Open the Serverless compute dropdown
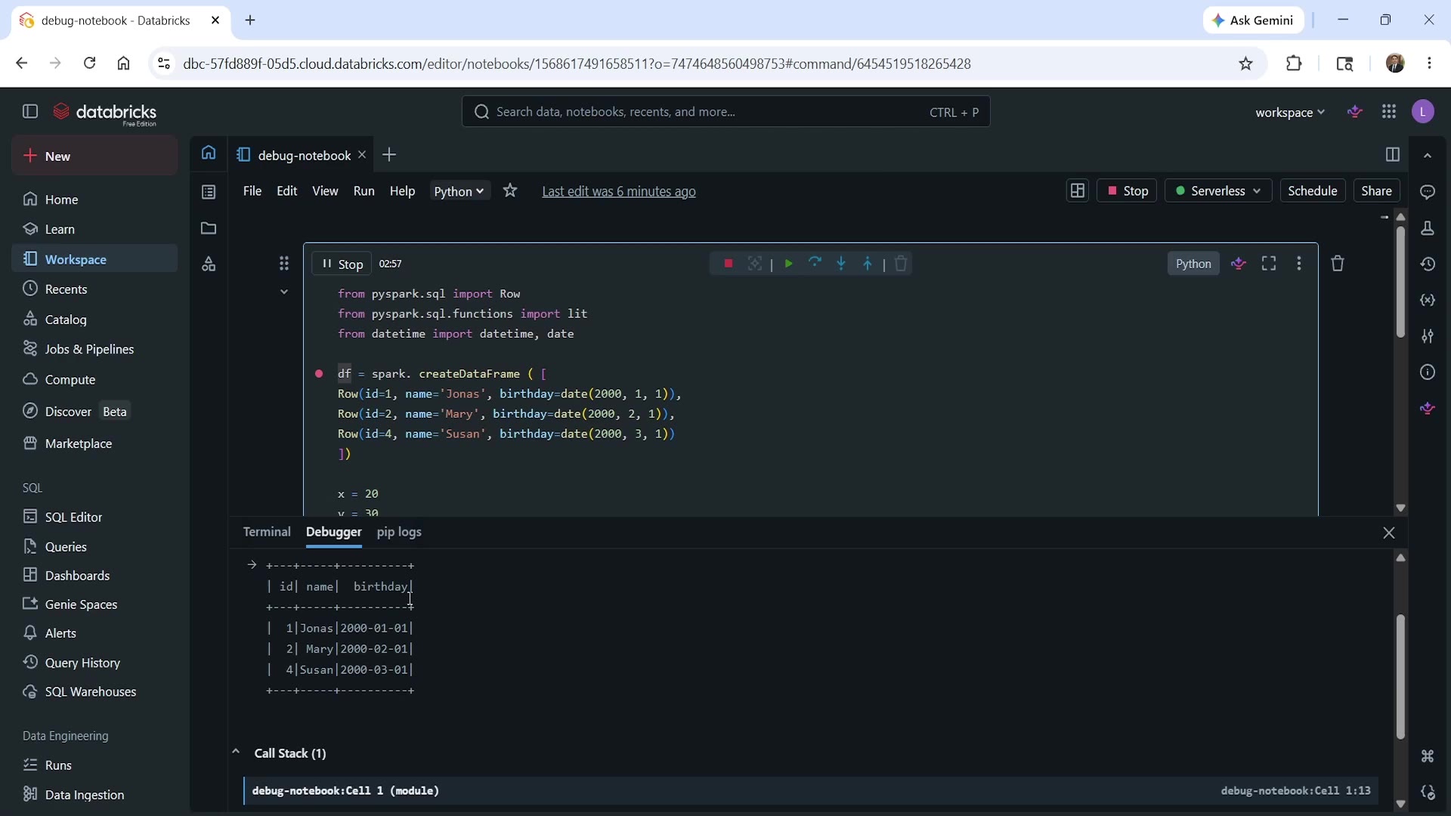The width and height of the screenshot is (1451, 816). coord(1218,191)
